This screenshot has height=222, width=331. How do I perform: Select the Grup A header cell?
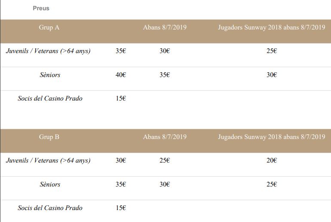49,27
